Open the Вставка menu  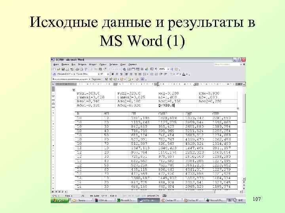tap(82, 64)
